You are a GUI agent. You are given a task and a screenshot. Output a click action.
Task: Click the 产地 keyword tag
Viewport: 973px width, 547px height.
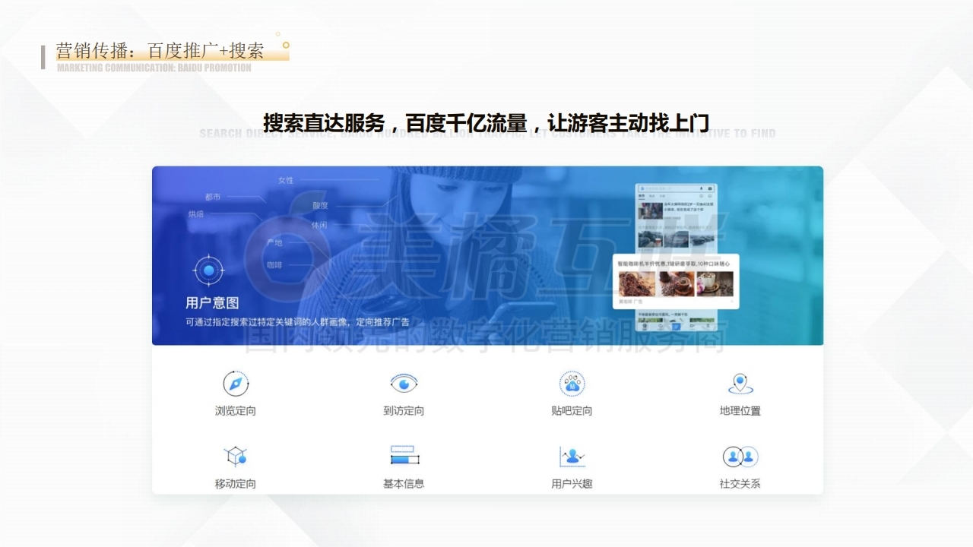(274, 243)
